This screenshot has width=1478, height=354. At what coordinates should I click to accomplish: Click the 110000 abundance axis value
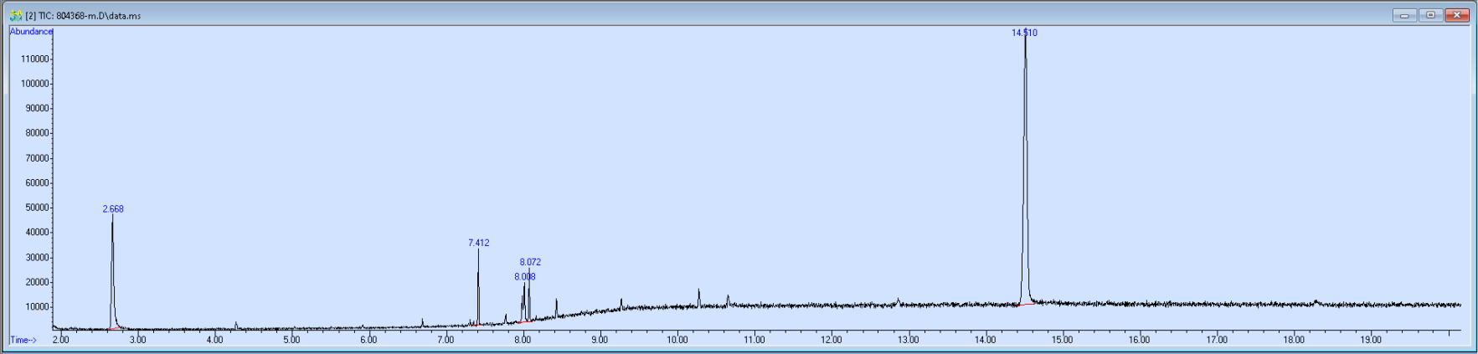tap(34, 59)
